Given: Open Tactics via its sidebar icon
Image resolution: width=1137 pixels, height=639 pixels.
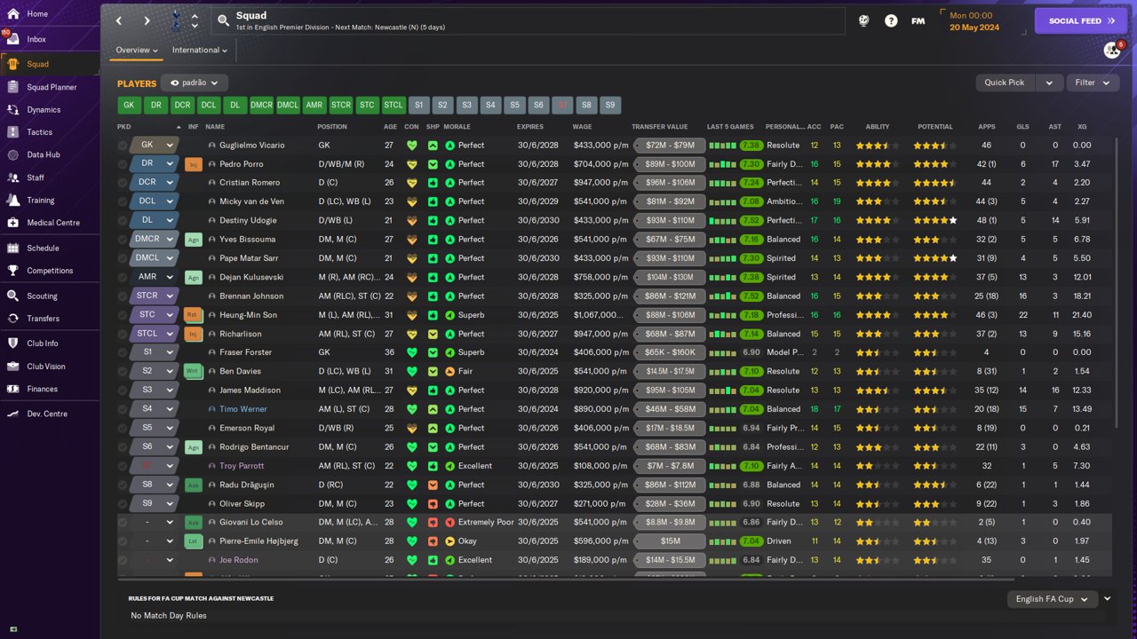Looking at the screenshot, I should 13,132.
